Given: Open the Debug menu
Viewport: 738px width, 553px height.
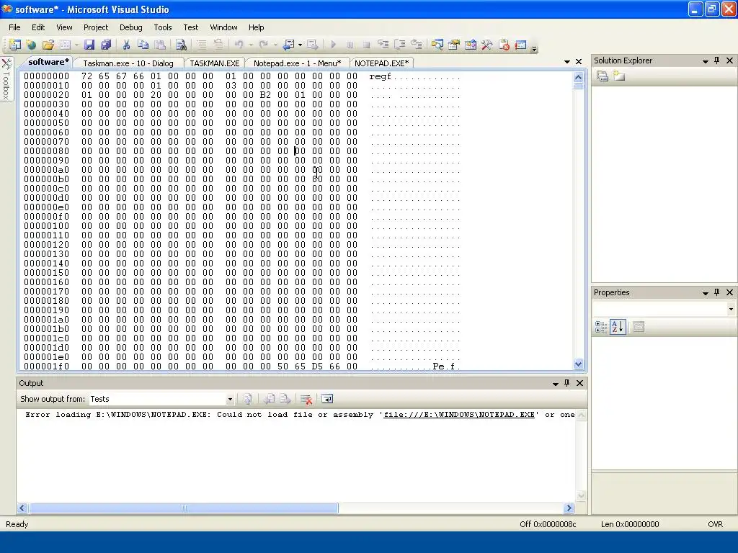Looking at the screenshot, I should tap(131, 27).
